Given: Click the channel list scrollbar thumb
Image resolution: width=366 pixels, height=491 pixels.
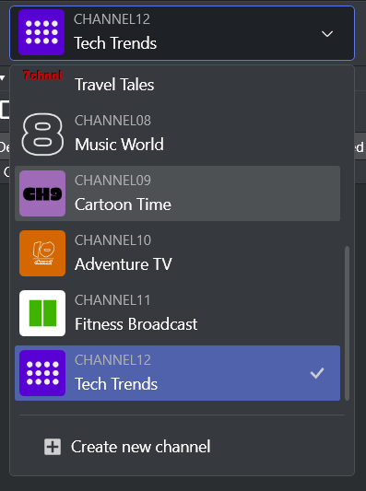Looking at the screenshot, I should [x=347, y=323].
